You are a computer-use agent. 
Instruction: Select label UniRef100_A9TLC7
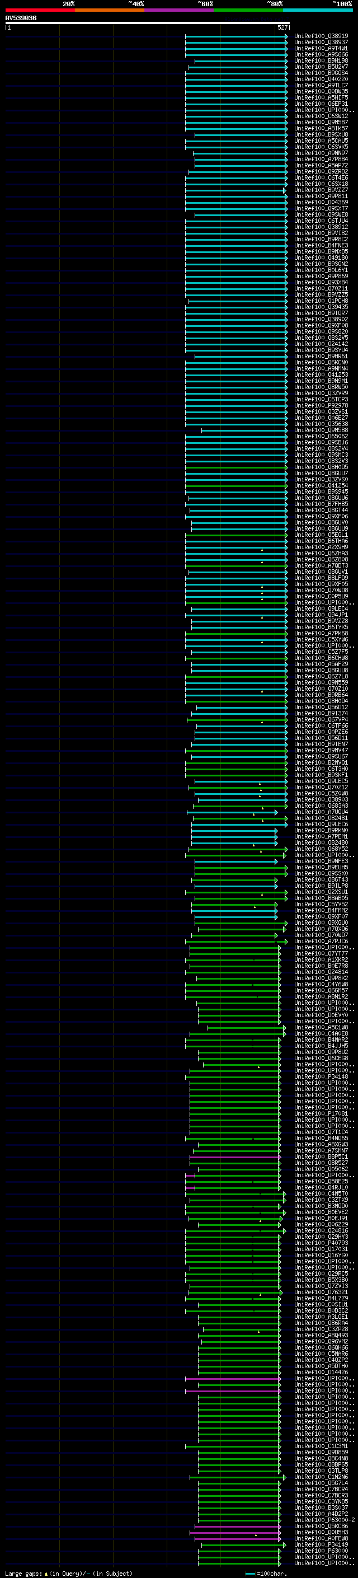coord(321,85)
